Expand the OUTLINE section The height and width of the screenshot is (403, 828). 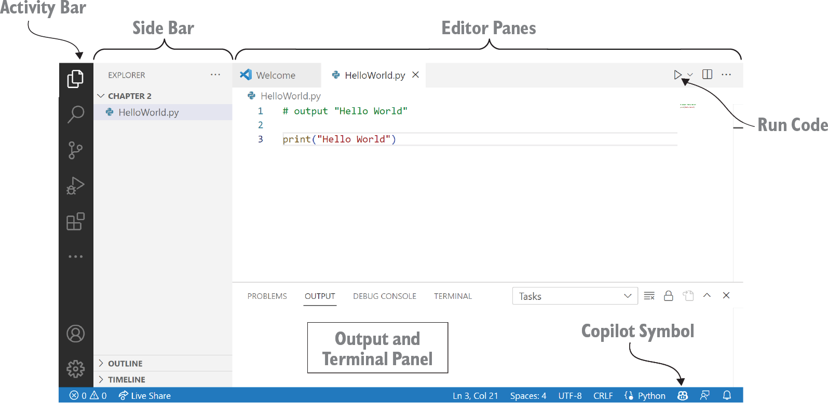pos(125,364)
